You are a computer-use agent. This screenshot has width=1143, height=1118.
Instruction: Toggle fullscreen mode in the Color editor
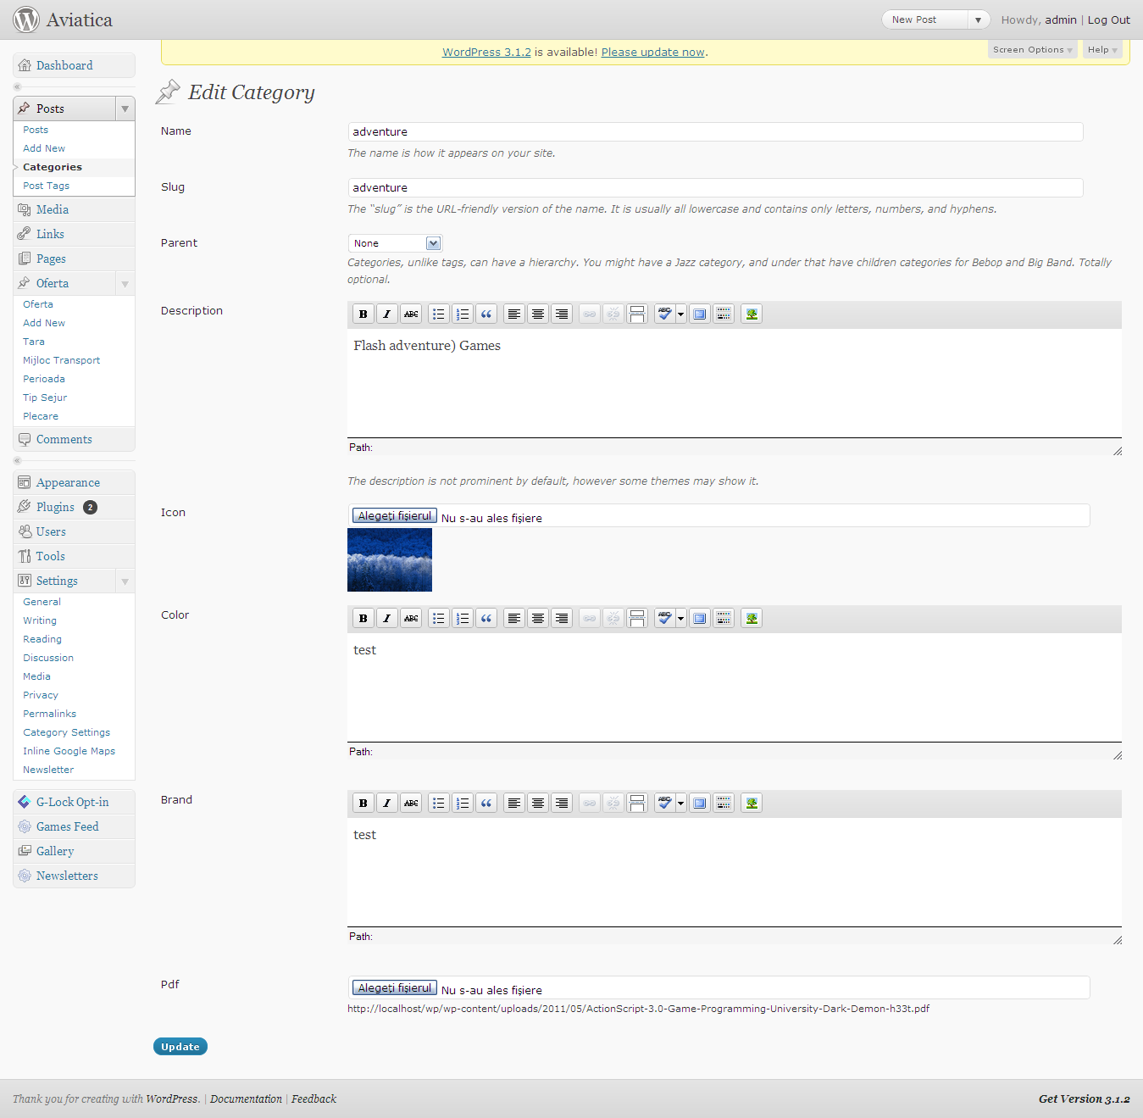[x=700, y=619]
